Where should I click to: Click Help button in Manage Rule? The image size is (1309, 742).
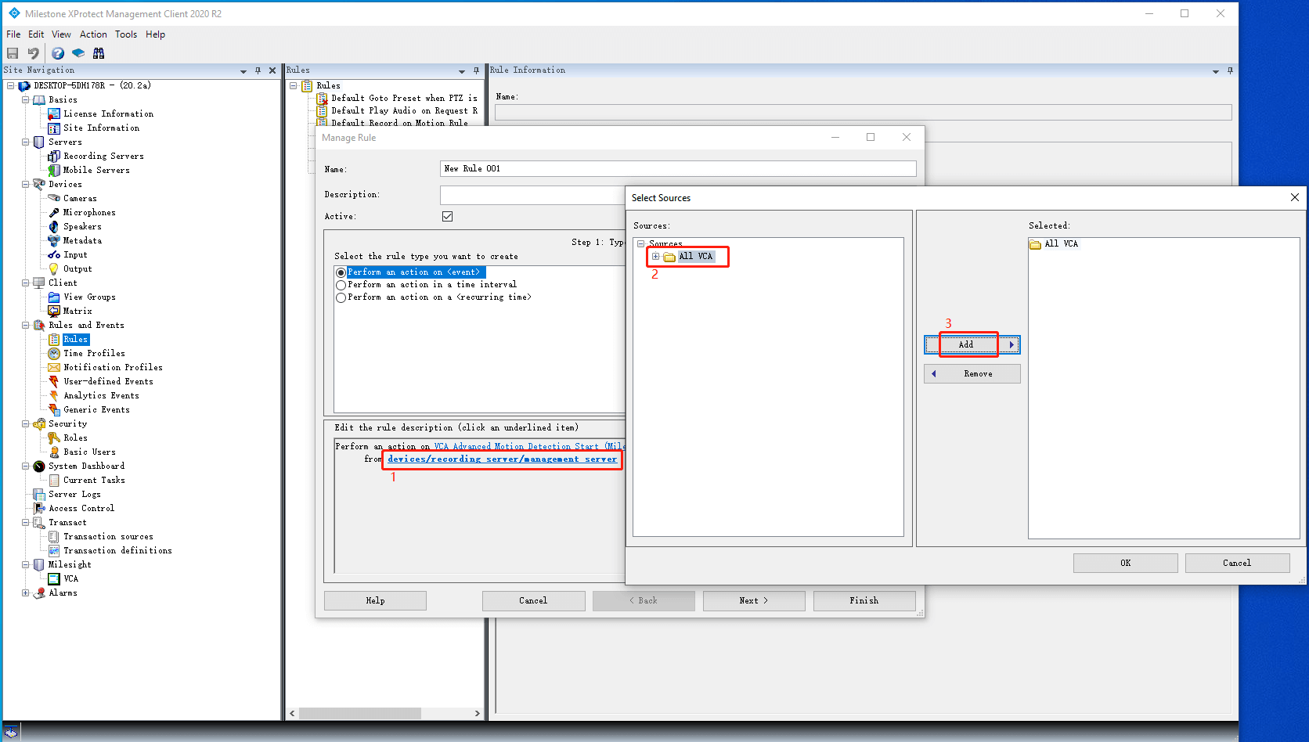point(375,600)
